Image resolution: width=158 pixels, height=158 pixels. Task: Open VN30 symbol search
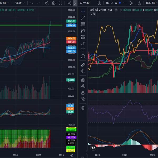(85, 3)
